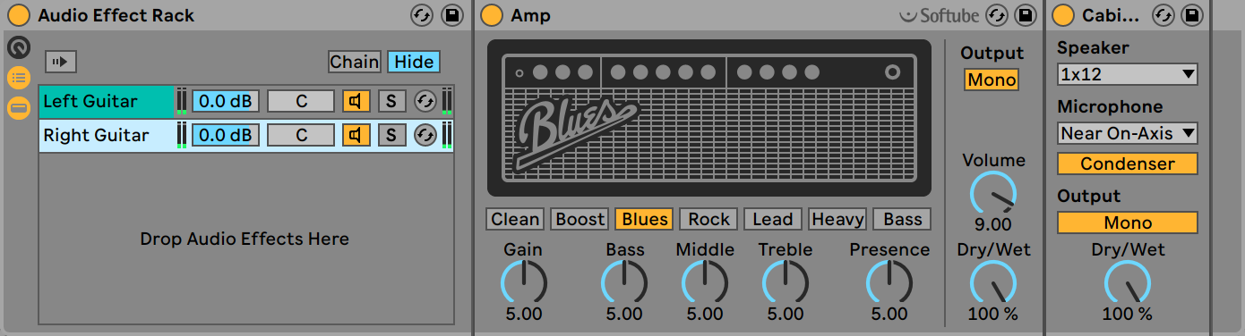
Task: Toggle Cabinet device activator
Action: click(1062, 15)
